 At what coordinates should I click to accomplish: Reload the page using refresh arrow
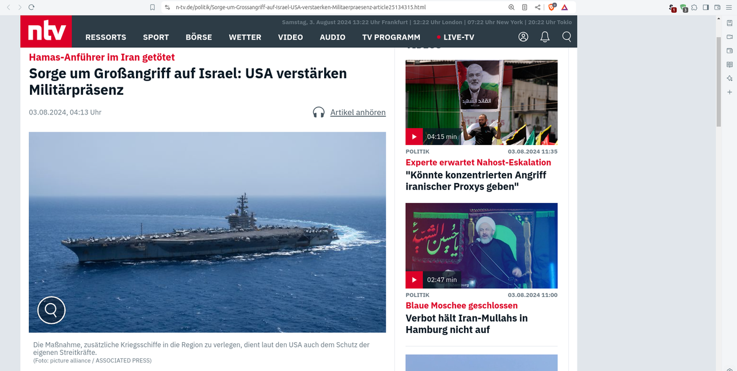coord(31,7)
